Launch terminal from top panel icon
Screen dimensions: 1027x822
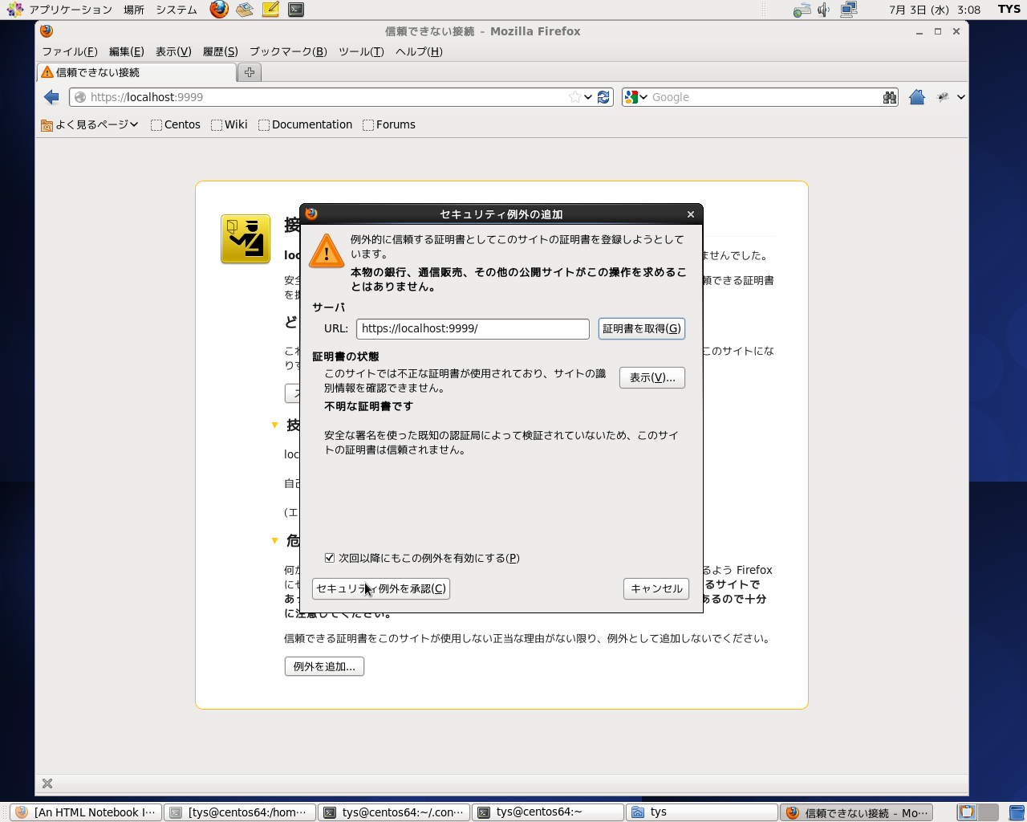pos(296,10)
